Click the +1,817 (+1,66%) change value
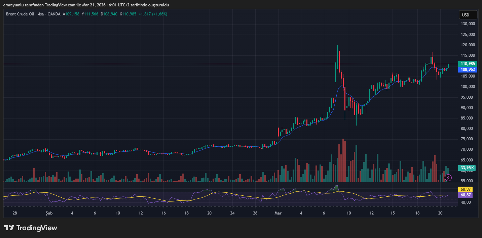Image resolution: width=482 pixels, height=238 pixels. click(153, 14)
